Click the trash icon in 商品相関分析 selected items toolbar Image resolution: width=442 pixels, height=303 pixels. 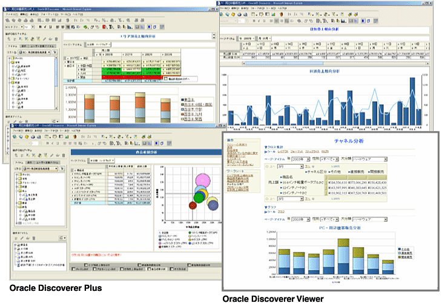[34, 238]
